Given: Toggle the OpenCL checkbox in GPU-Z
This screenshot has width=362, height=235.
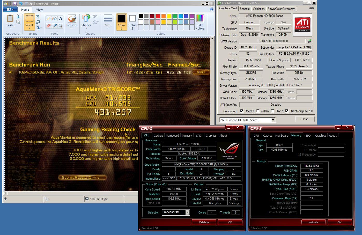Looking at the screenshot, I should pos(242,111).
